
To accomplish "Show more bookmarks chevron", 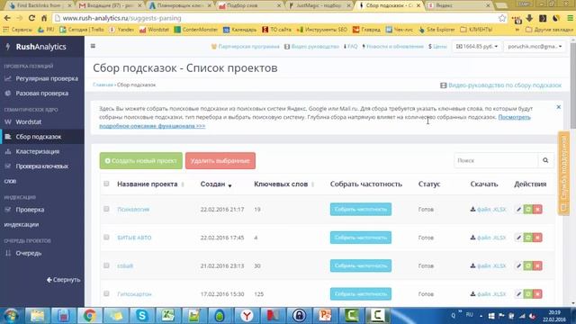I will (x=517, y=30).
